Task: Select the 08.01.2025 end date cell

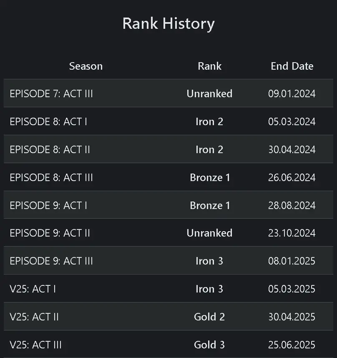Action: click(292, 261)
